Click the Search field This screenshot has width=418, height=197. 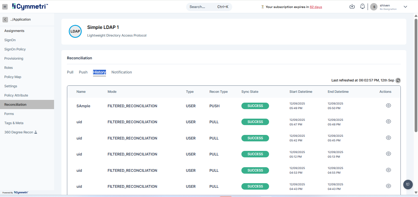pyautogui.click(x=209, y=7)
